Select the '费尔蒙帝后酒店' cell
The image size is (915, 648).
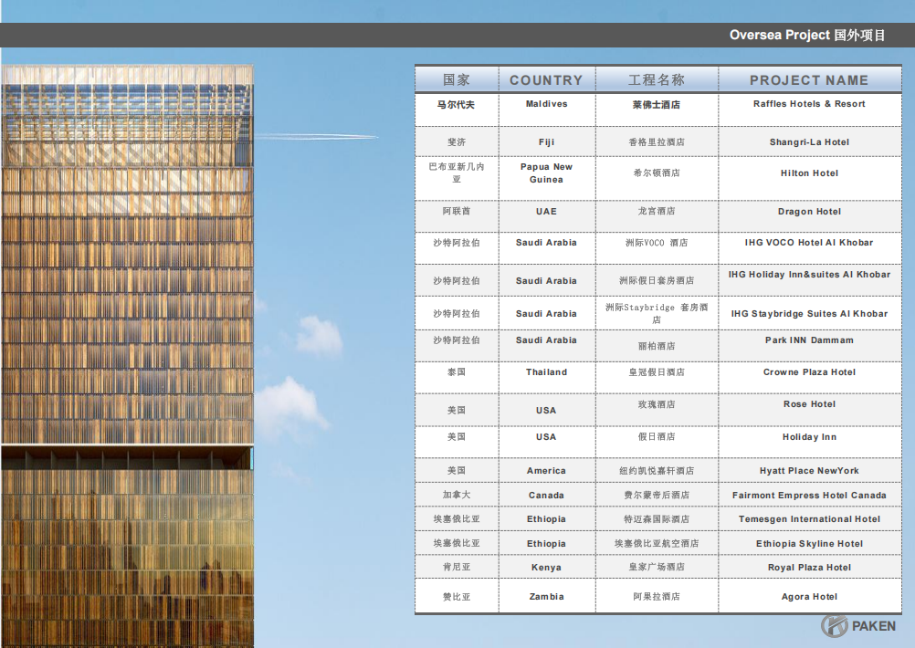[x=657, y=495]
